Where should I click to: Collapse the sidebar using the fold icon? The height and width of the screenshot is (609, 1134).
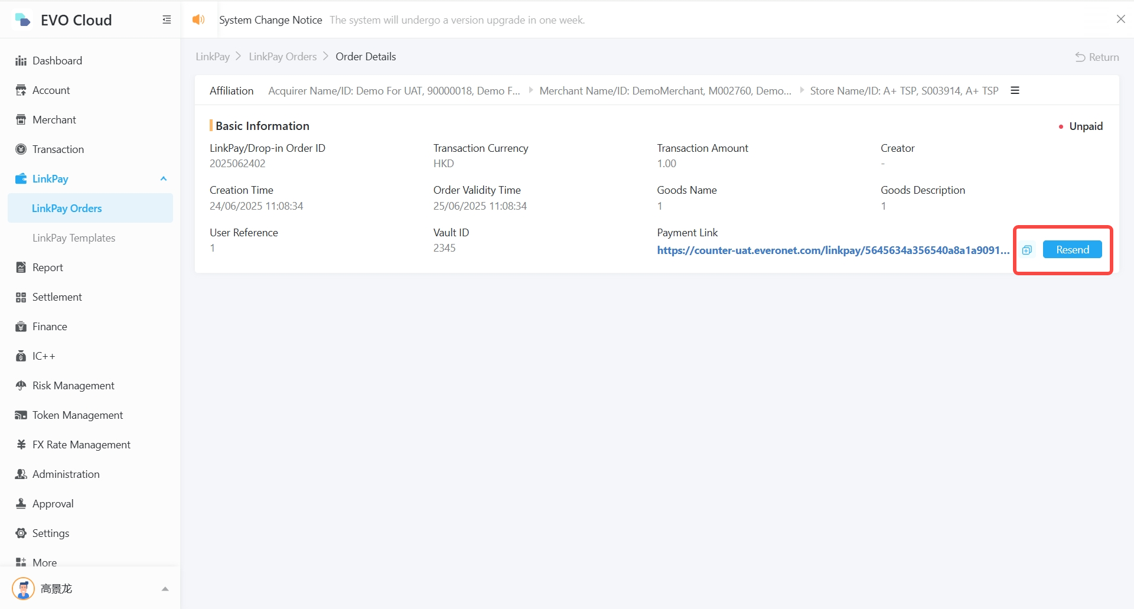167,20
